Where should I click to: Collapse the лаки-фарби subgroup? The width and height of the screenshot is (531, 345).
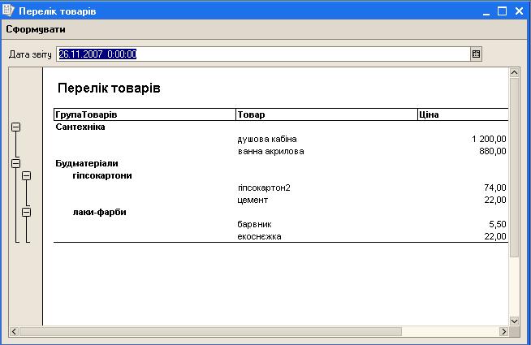click(x=27, y=213)
